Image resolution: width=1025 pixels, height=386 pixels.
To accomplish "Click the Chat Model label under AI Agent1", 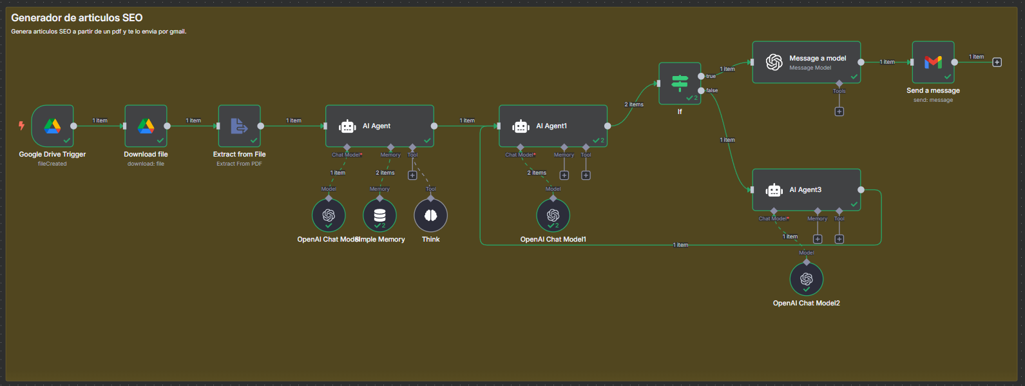I will (520, 155).
